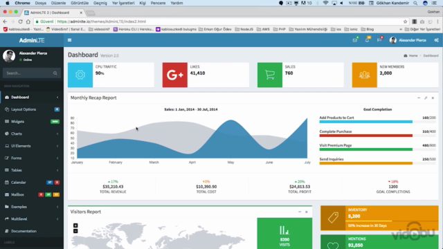Open the AWS bookmark folder

263,29
